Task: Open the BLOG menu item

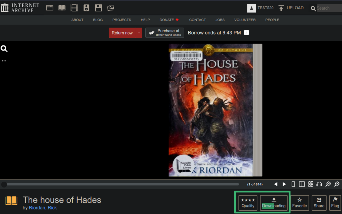Action: pyautogui.click(x=98, y=20)
